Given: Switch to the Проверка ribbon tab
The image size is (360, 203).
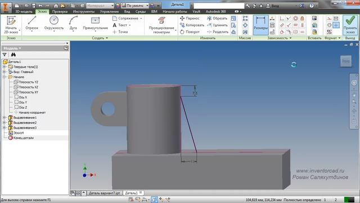Looking at the screenshot, I should [60, 11].
